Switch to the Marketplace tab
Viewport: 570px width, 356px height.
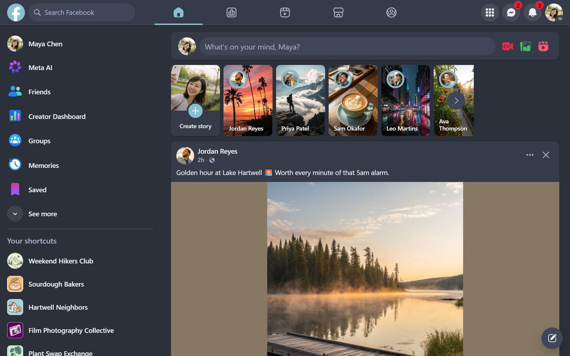[x=338, y=12]
